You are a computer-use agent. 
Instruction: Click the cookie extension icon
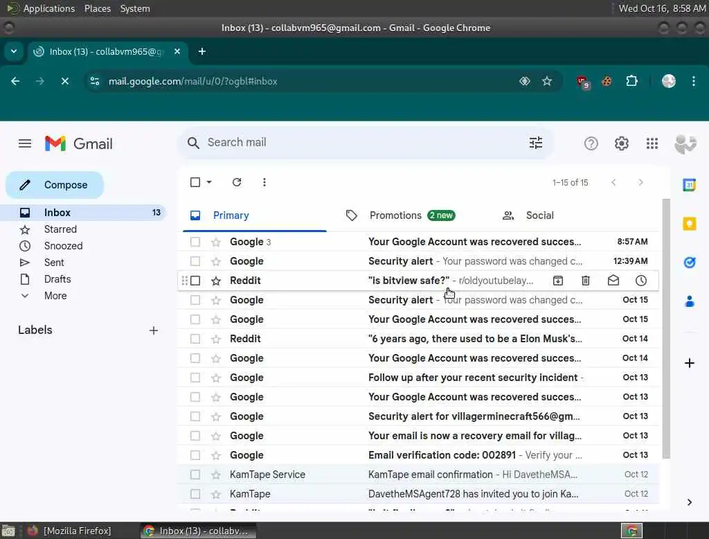(607, 82)
